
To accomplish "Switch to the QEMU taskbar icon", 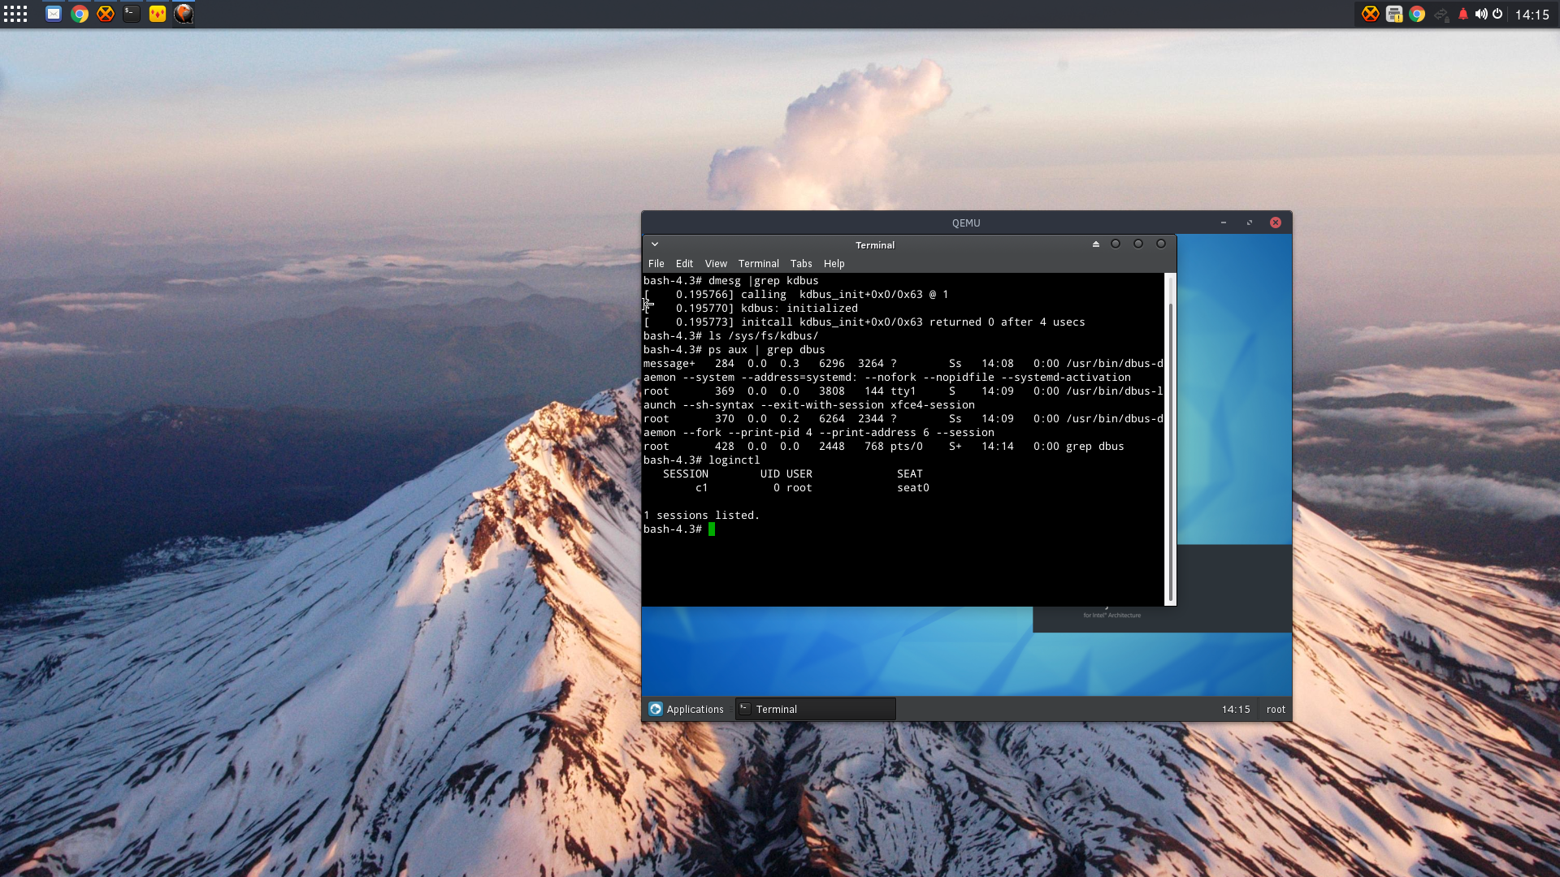I will point(184,14).
